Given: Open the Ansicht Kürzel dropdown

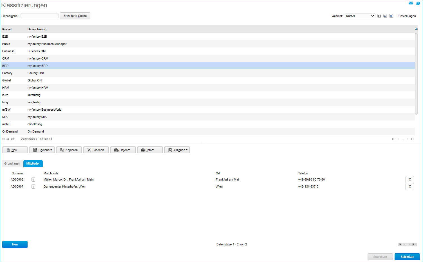Looking at the screenshot, I should pos(360,16).
